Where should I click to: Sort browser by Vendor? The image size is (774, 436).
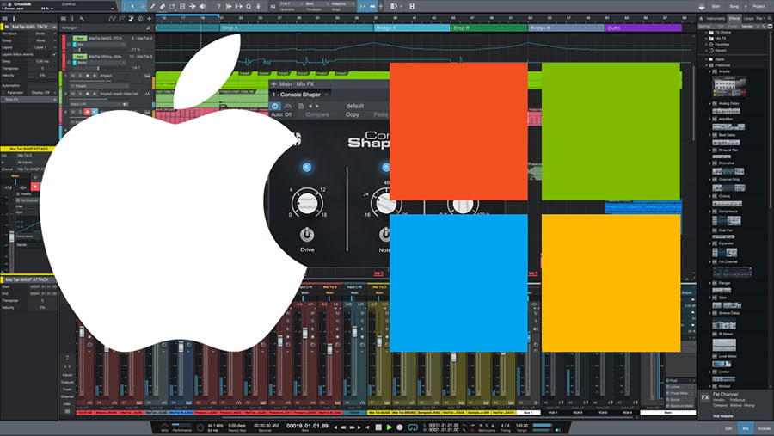747,26
